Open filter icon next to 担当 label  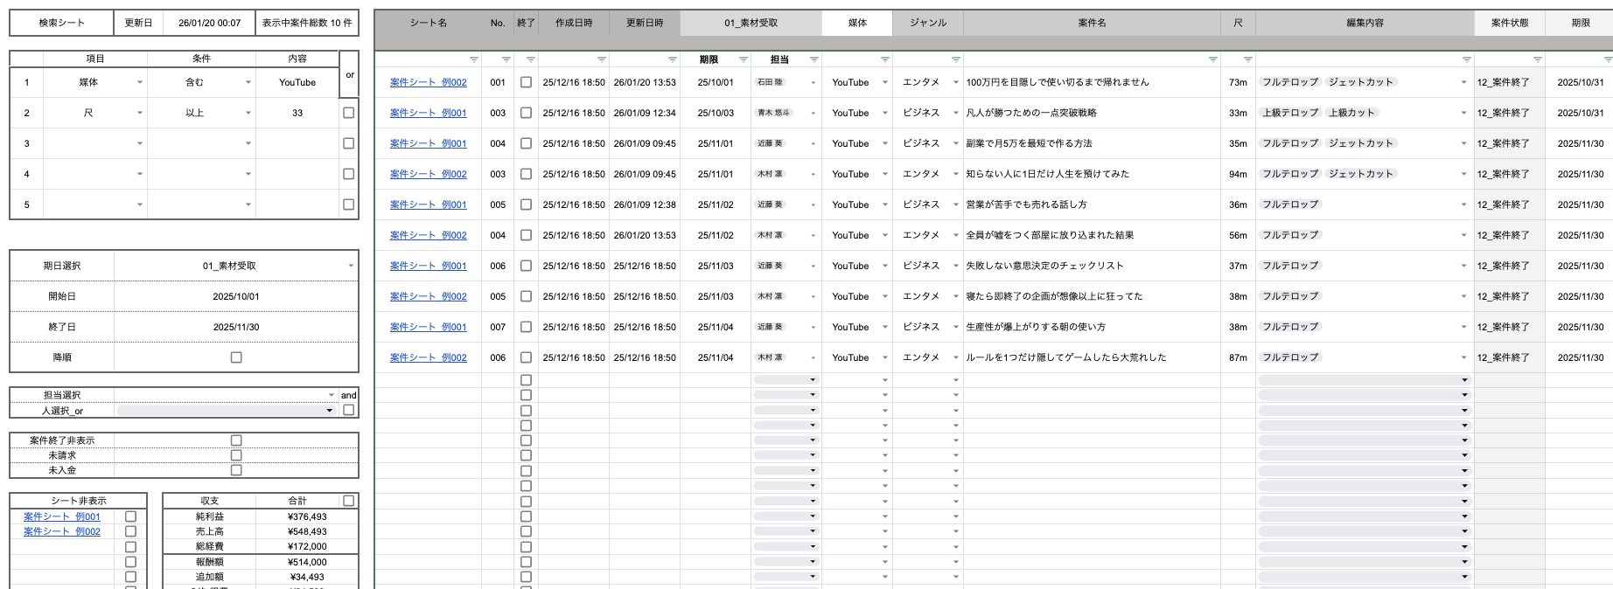point(814,59)
